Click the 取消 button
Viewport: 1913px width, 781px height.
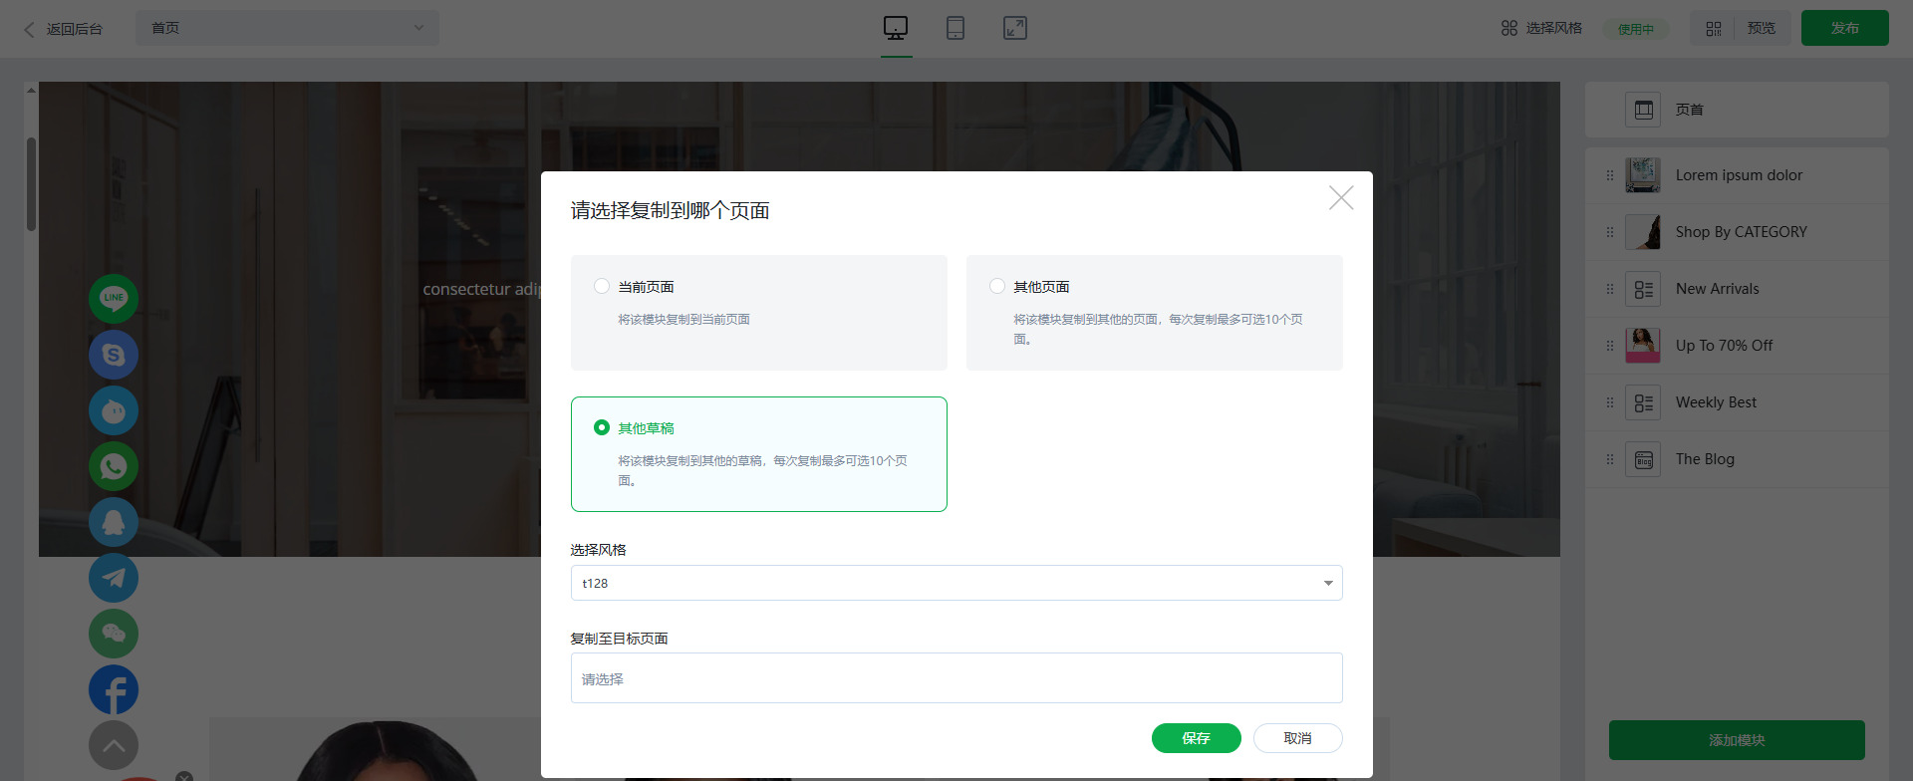pyautogui.click(x=1297, y=738)
